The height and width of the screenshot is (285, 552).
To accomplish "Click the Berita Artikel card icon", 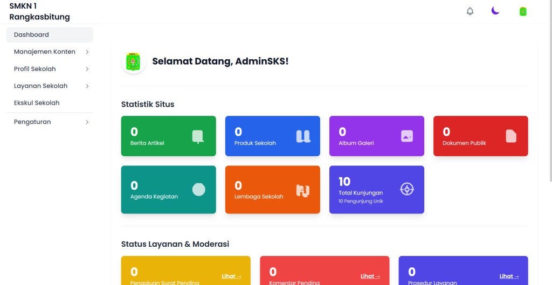I will 198,136.
